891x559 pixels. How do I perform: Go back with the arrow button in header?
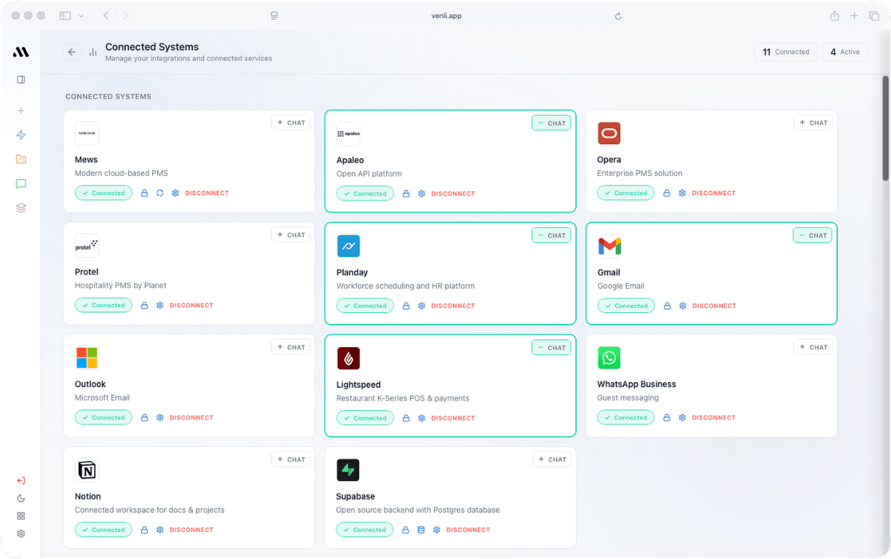(x=71, y=52)
